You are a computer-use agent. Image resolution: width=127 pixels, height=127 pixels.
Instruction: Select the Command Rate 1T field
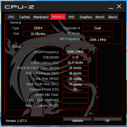click(75, 90)
